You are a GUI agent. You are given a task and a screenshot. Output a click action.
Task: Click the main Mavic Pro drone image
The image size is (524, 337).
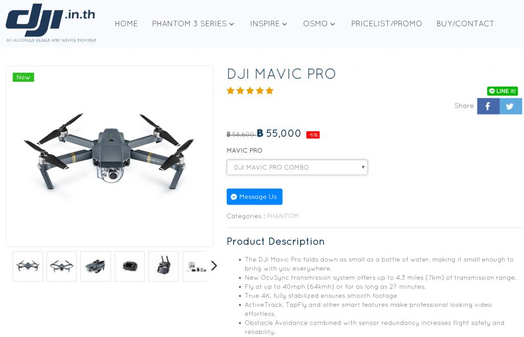(x=110, y=156)
